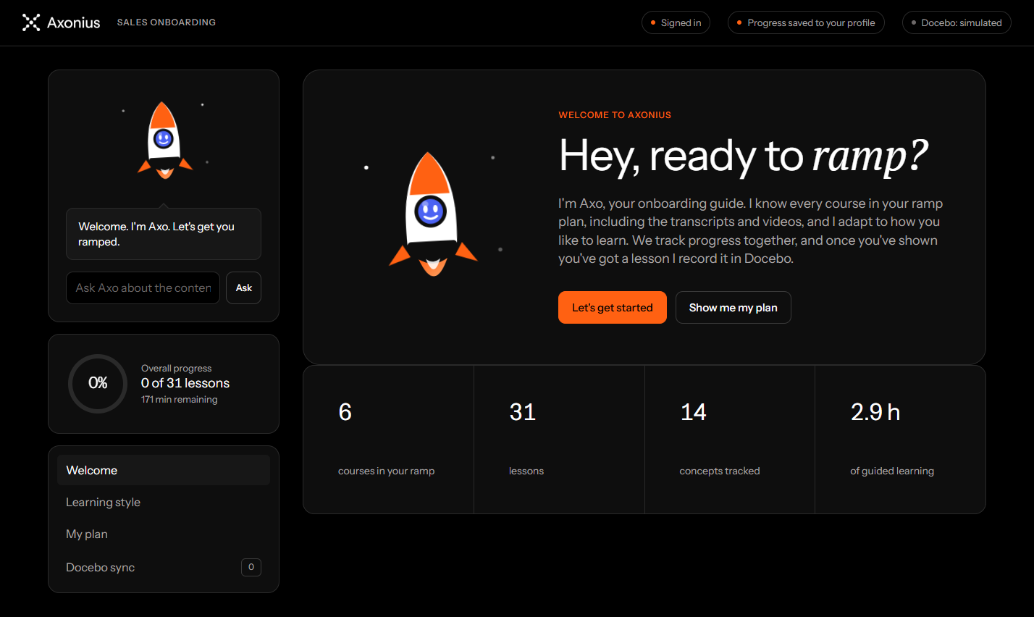Click '171 min remaining' text
This screenshot has height=617, width=1034.
pos(179,400)
